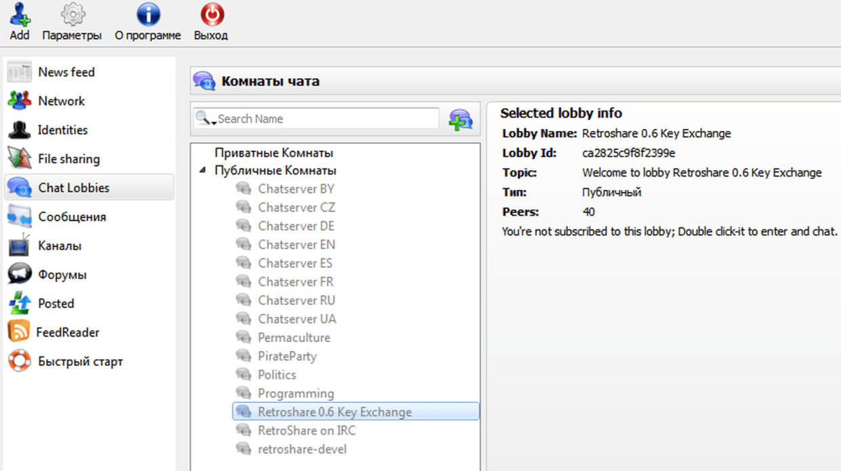Viewport: 841px width, 471px height.
Task: Select the retroshare-devel lobby
Action: [x=302, y=449]
